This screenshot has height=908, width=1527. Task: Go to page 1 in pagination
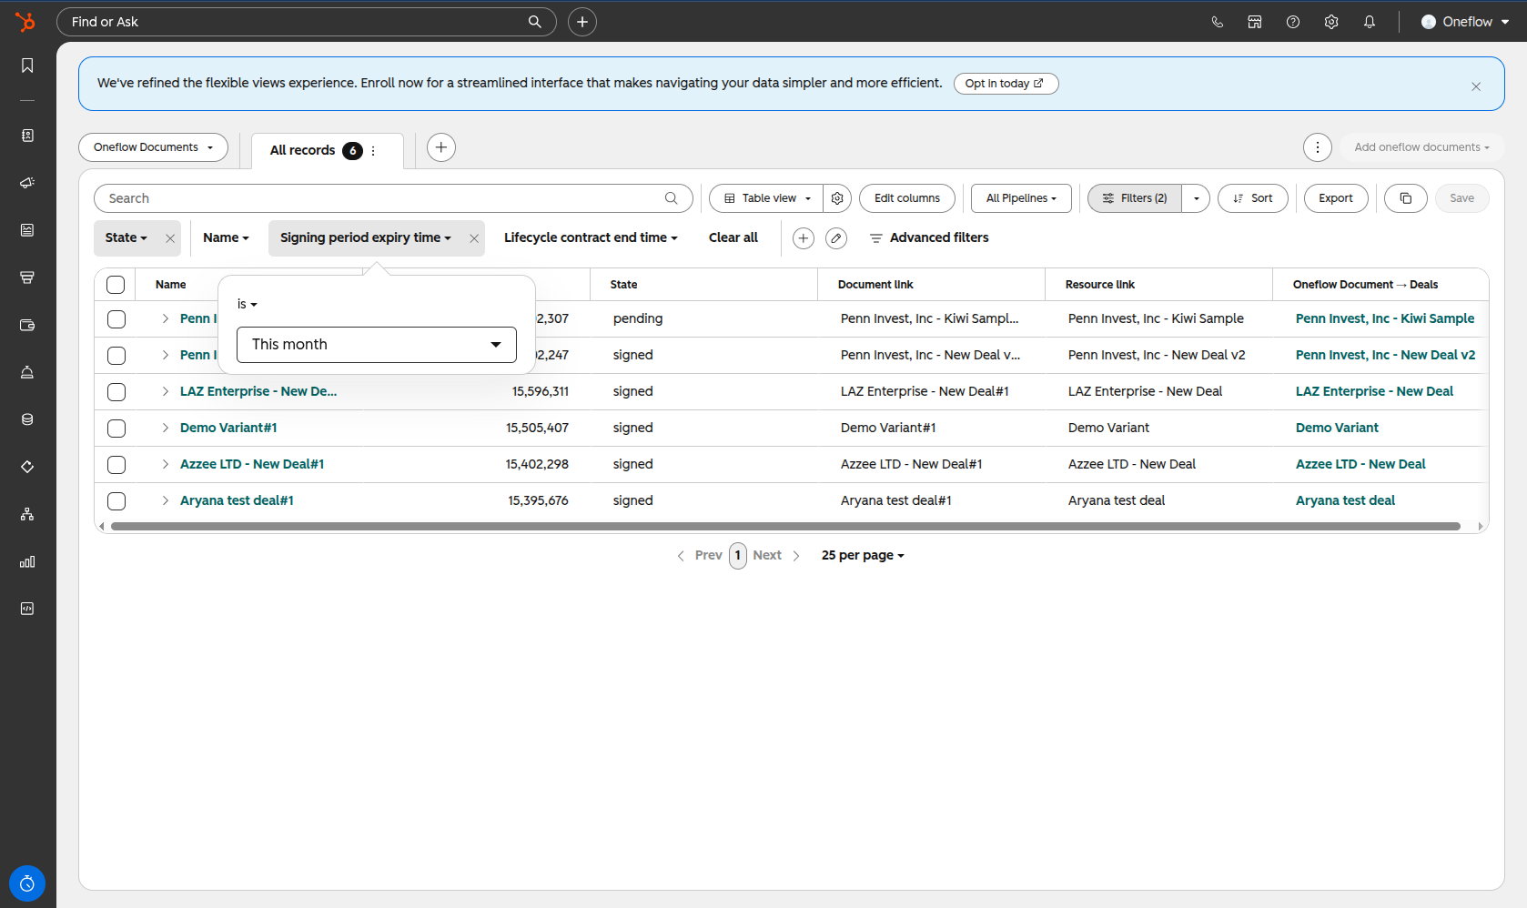tap(738, 555)
